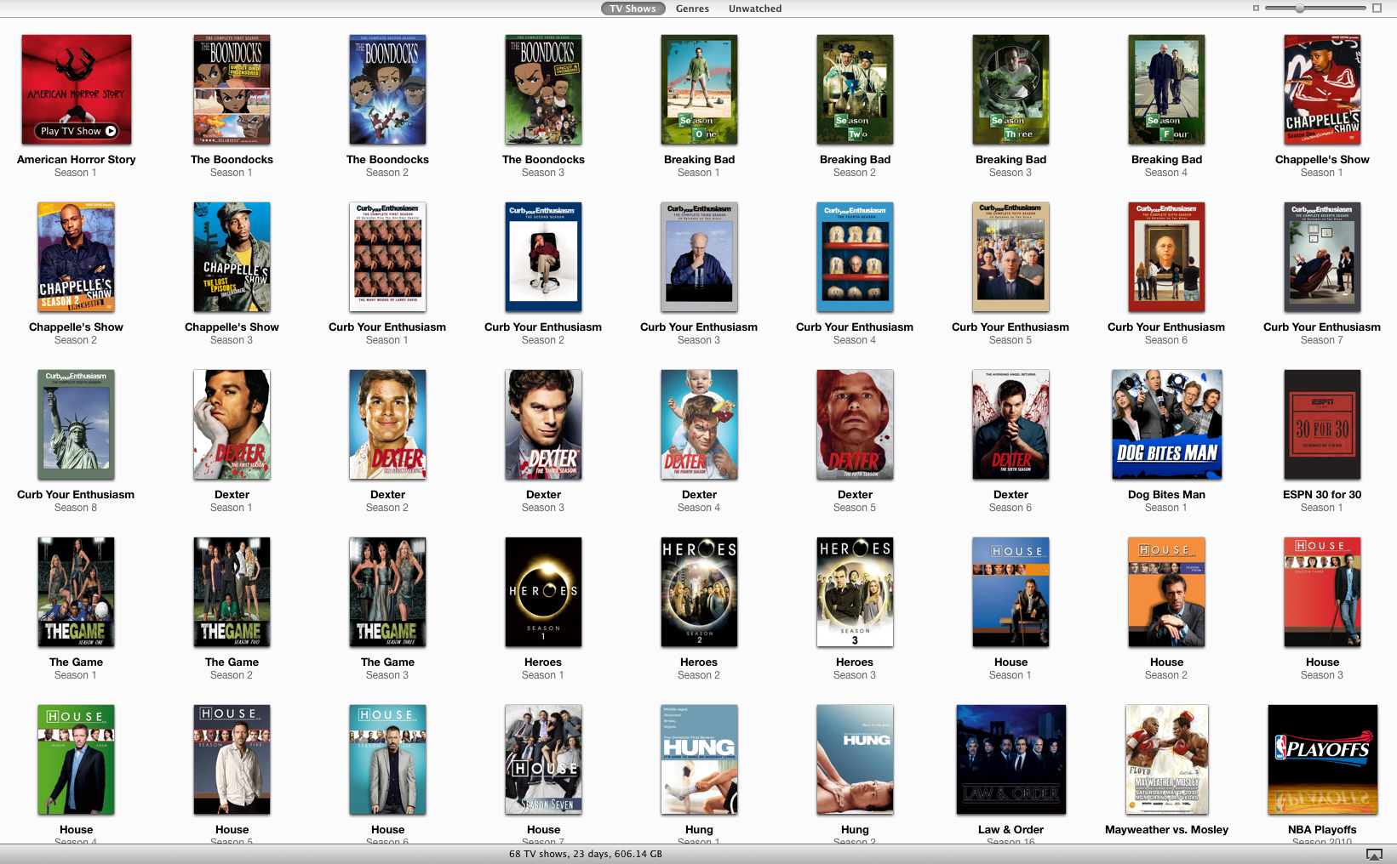Select the Law & Order artwork
The width and height of the screenshot is (1397, 864).
pyautogui.click(x=1011, y=759)
